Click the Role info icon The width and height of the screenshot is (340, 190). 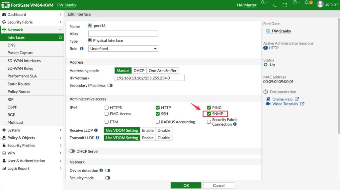click(82, 48)
